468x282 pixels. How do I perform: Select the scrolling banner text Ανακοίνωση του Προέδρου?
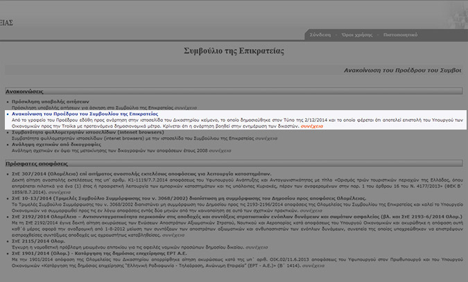click(x=403, y=71)
